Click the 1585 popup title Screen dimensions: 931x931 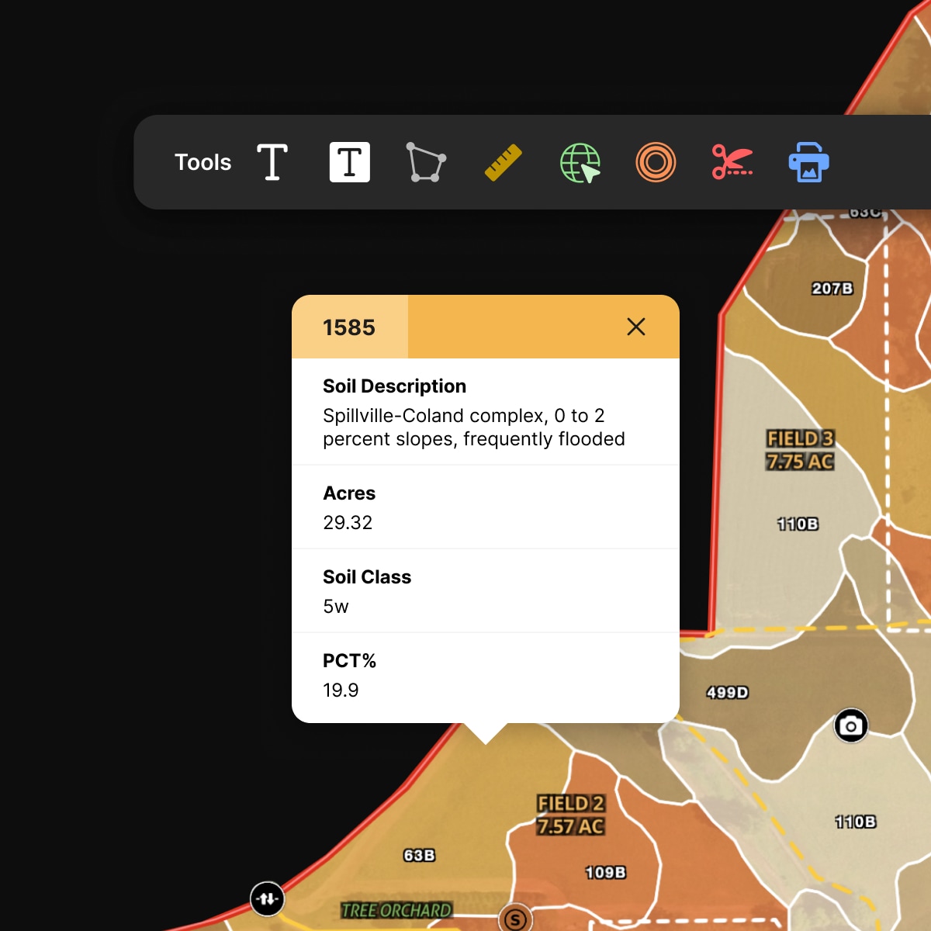pos(349,327)
